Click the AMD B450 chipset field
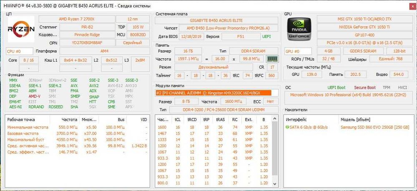Viewport: 417px width, 191px height. point(229,28)
